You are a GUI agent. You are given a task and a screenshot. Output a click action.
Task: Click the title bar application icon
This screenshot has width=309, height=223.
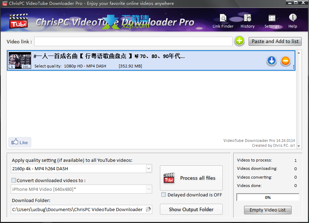[x=5, y=3]
